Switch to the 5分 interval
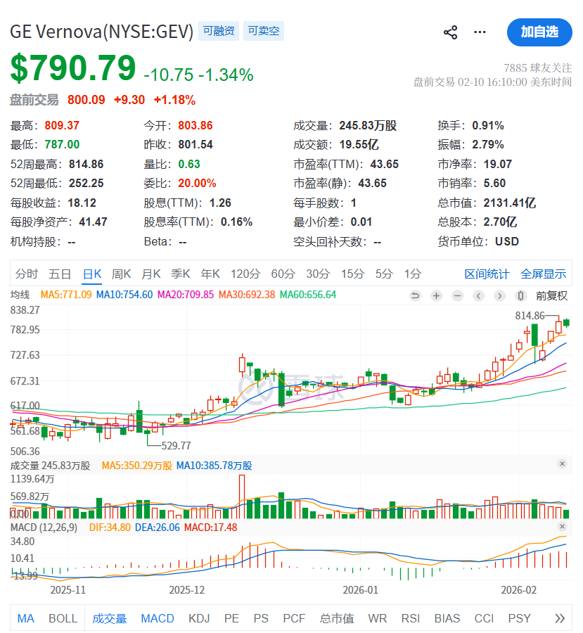Image resolution: width=583 pixels, height=633 pixels. tap(384, 274)
